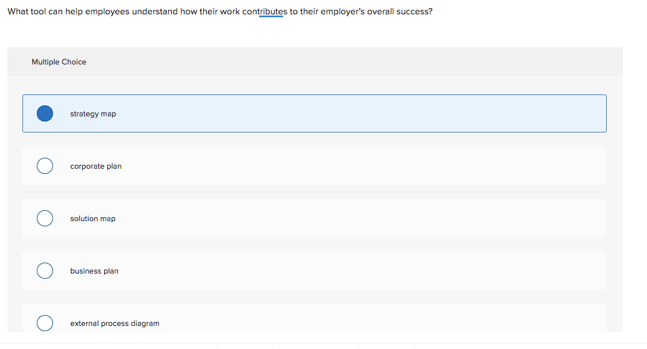Select the corporate plan radio button
The height and width of the screenshot is (349, 647).
45,166
